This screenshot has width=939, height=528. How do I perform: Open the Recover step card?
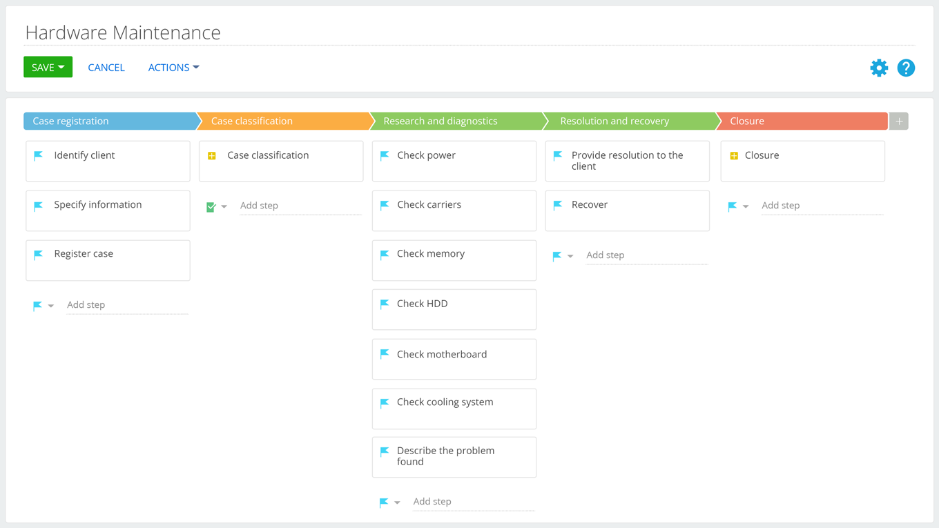click(x=627, y=211)
